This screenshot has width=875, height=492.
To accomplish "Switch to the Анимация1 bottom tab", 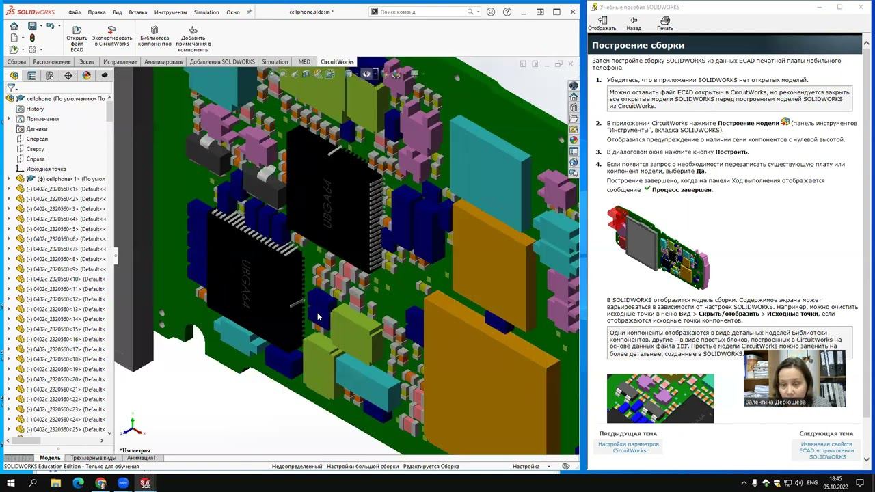I will (x=142, y=458).
